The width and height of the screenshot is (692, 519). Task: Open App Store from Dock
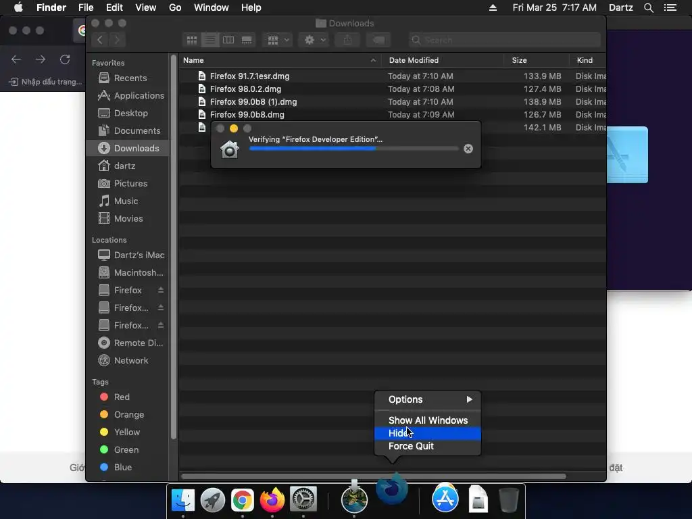445,499
